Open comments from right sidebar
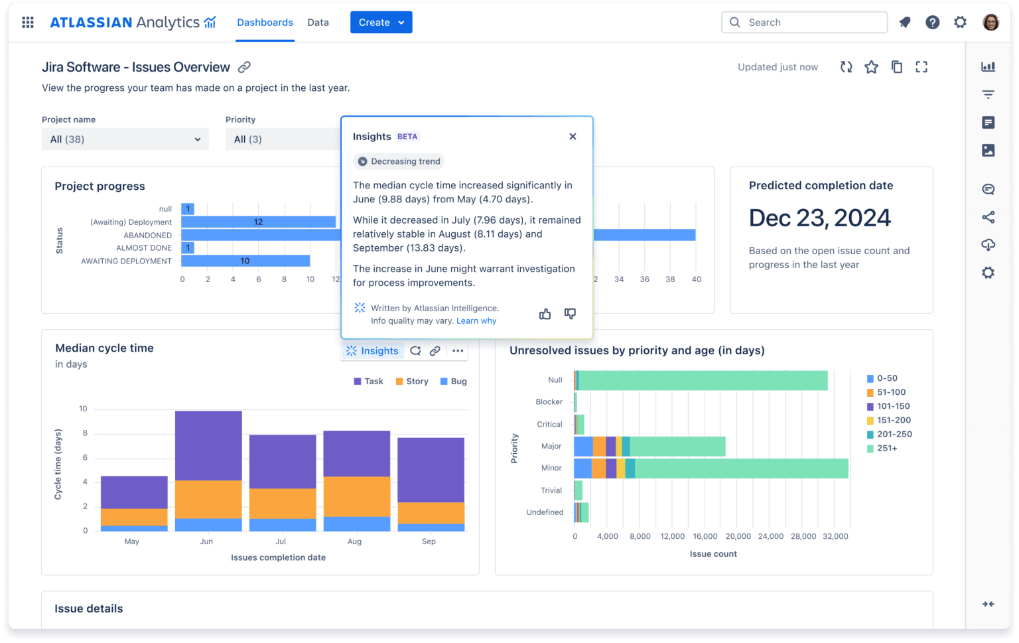The image size is (1019, 643). (988, 189)
